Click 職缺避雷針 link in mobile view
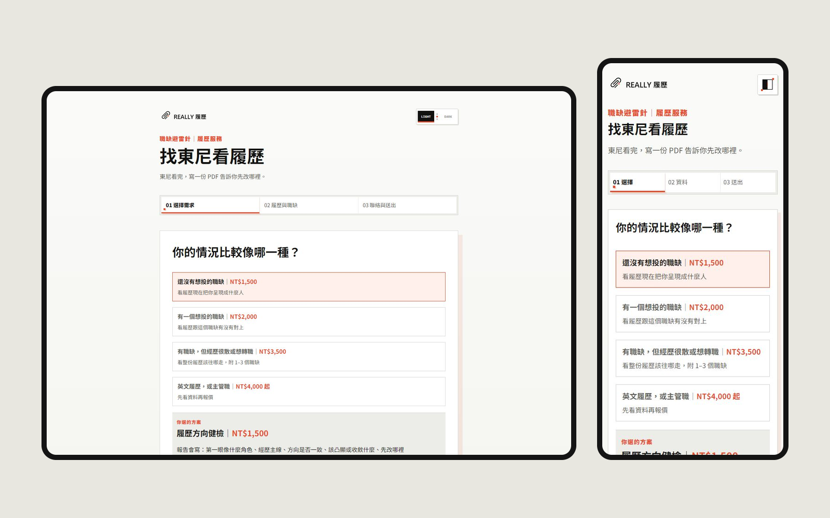Viewport: 830px width, 518px height. pos(628,113)
